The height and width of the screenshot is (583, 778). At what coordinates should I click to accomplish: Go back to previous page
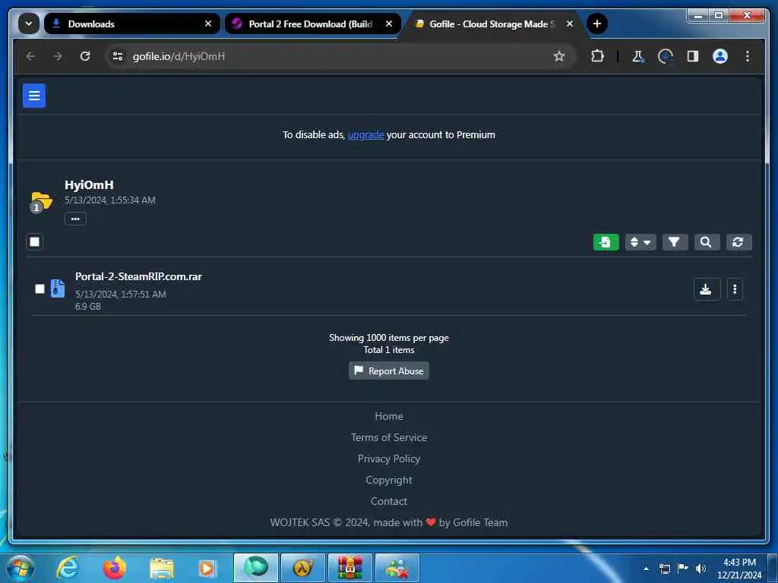(30, 56)
